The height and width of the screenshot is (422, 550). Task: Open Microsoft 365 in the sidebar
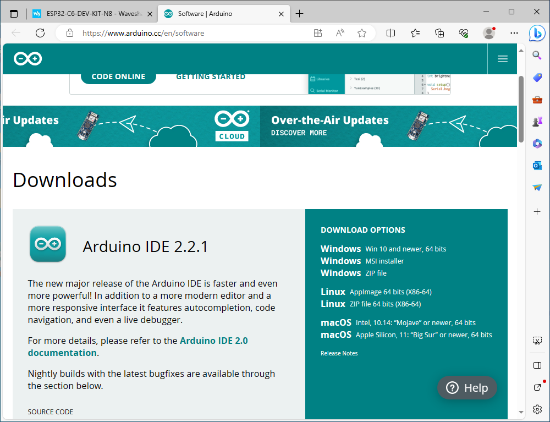pyautogui.click(x=537, y=144)
